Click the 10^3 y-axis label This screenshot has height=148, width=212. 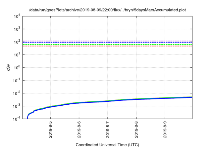coord(17,29)
